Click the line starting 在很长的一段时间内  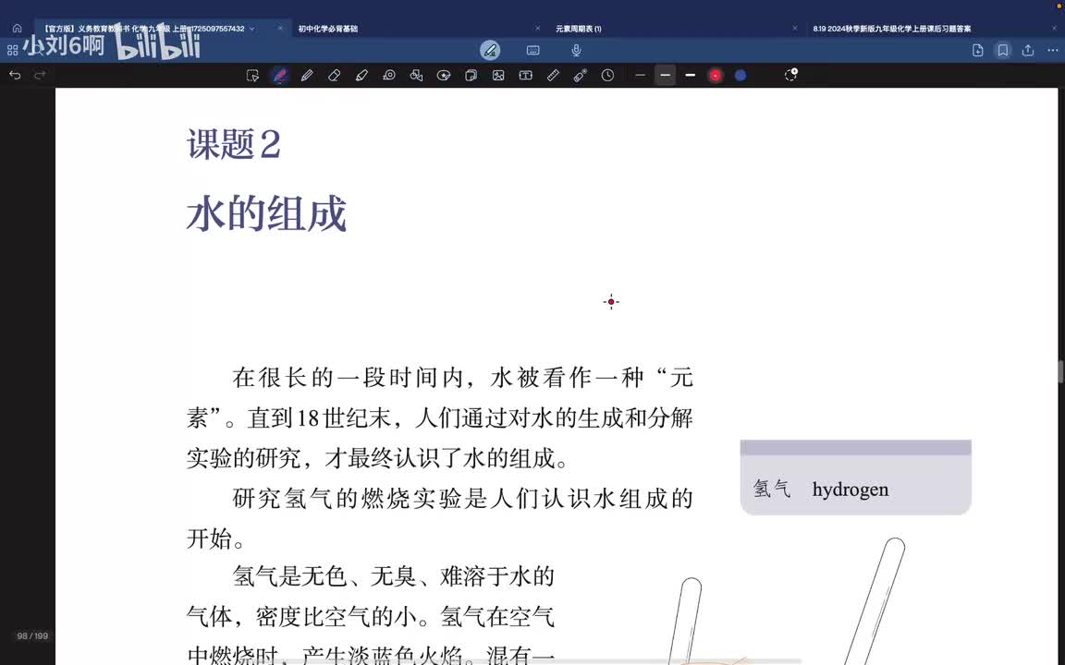462,377
